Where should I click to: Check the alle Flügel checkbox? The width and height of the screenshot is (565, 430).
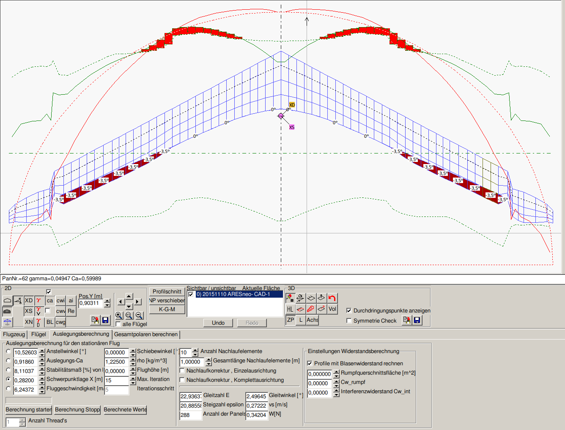(x=118, y=324)
